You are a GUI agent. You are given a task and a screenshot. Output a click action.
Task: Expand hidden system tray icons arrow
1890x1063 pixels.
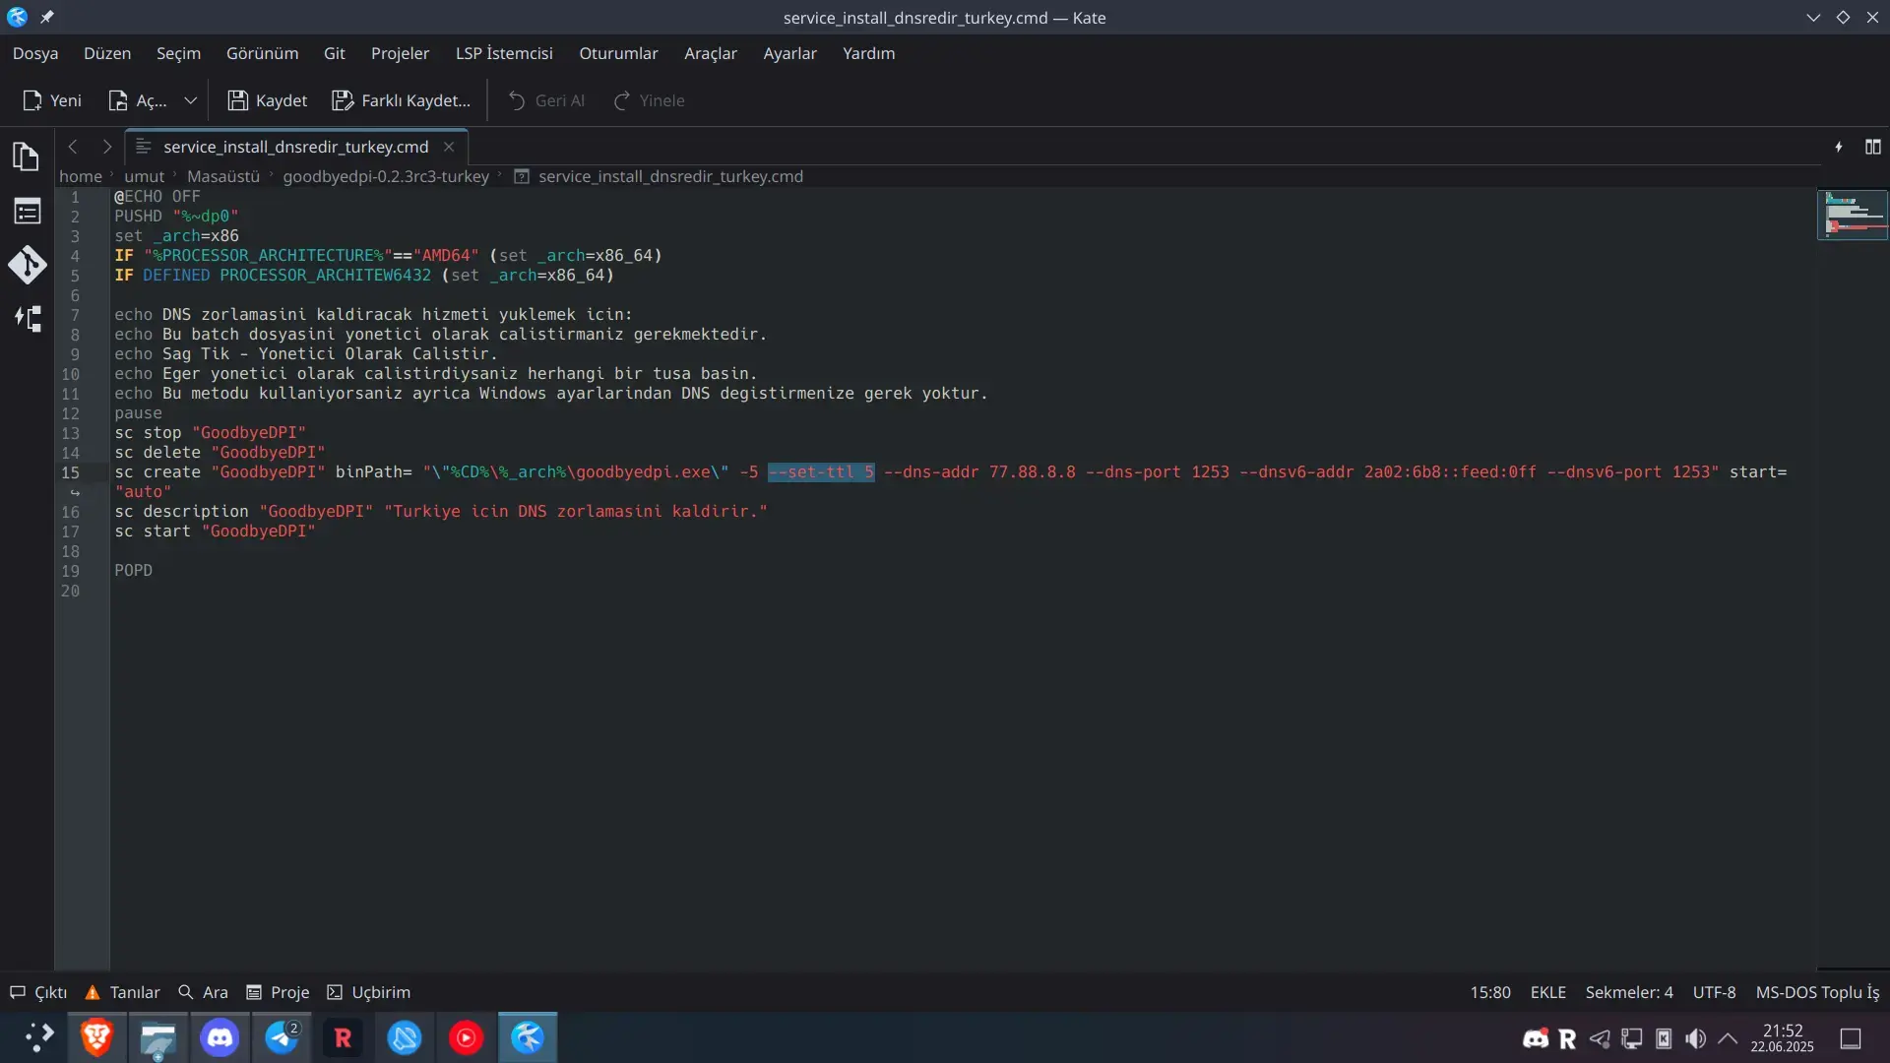coord(1728,1038)
